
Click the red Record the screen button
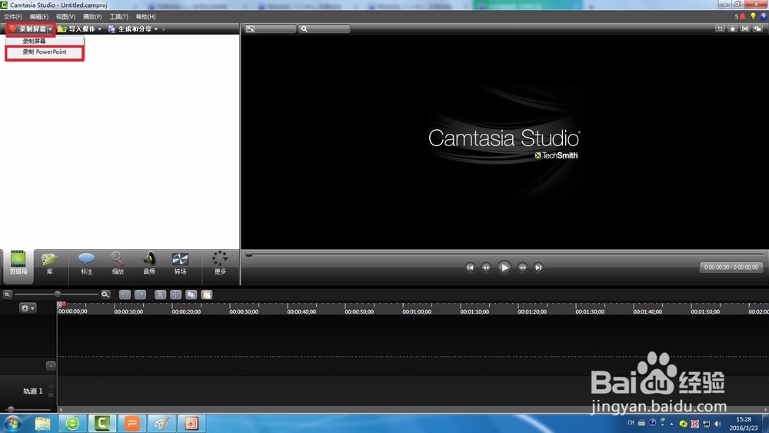click(x=28, y=29)
